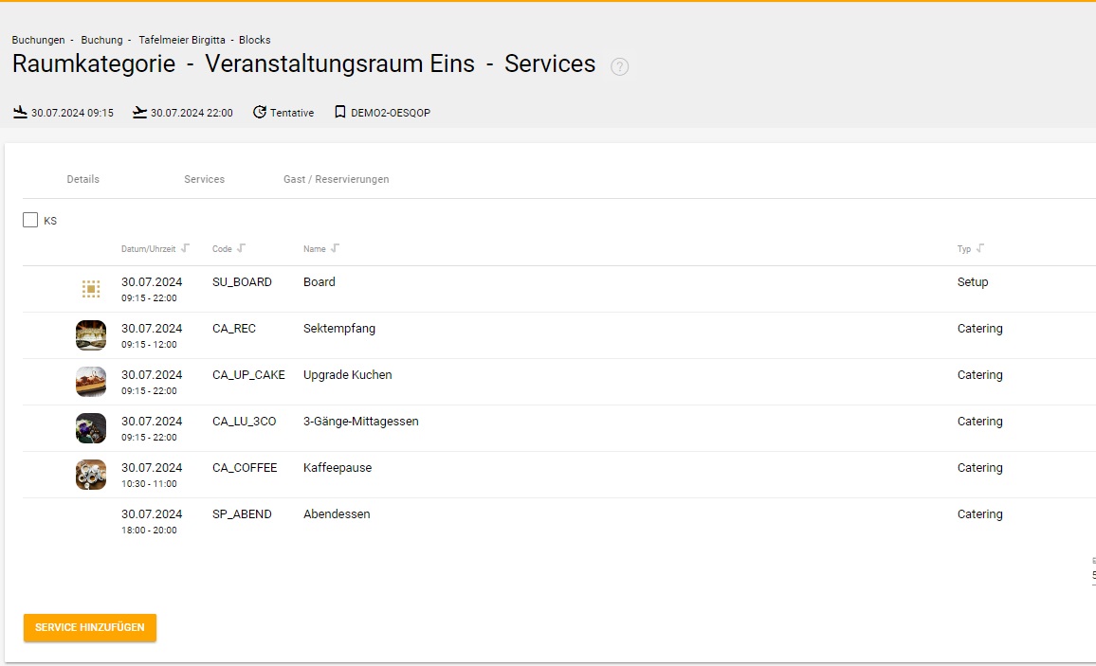
Task: Open Blocks breadcrumb
Action: pyautogui.click(x=254, y=40)
